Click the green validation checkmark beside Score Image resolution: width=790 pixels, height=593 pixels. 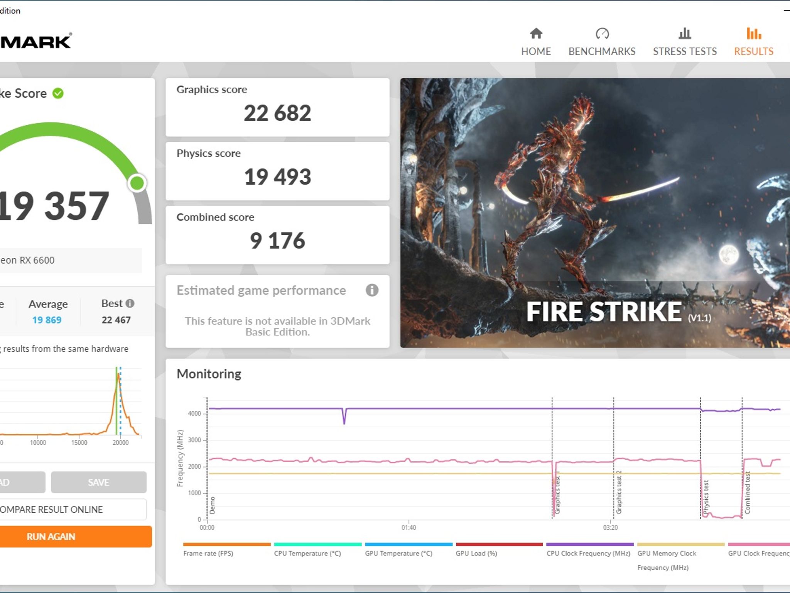click(x=58, y=93)
